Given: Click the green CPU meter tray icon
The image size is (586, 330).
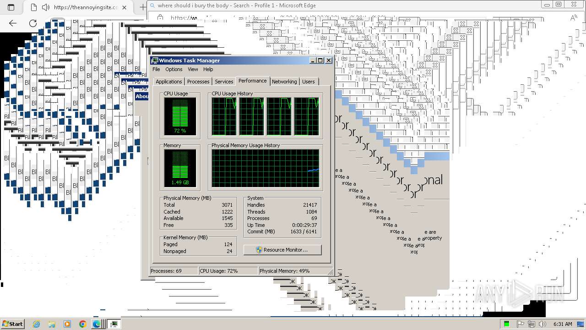Looking at the screenshot, I should click(x=507, y=324).
